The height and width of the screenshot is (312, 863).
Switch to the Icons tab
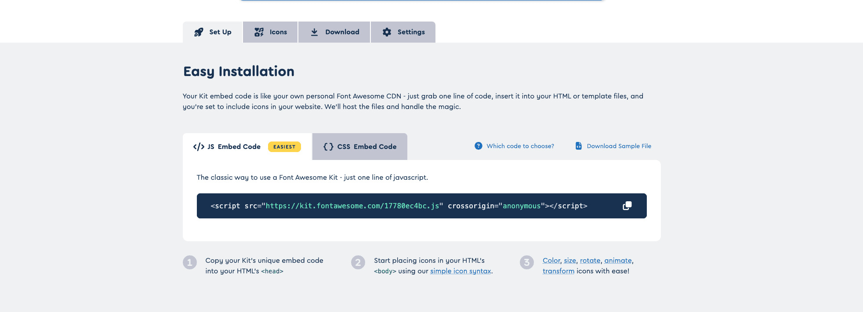coord(271,32)
